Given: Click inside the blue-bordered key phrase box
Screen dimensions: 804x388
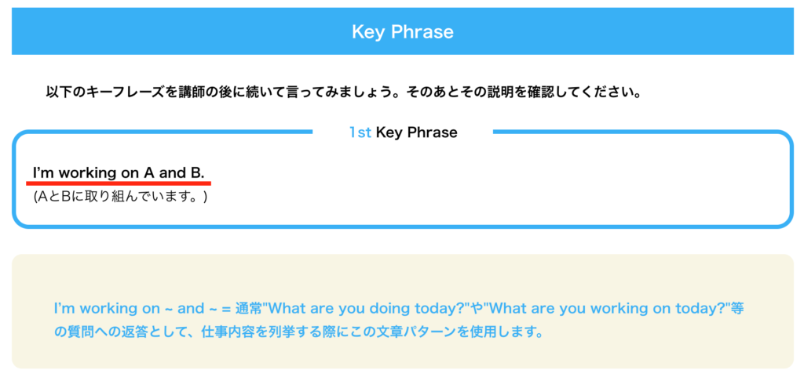Looking at the screenshot, I should pos(403,179).
